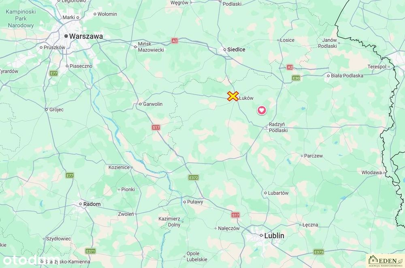
Task: Click the Radom city label
Action: click(92, 204)
